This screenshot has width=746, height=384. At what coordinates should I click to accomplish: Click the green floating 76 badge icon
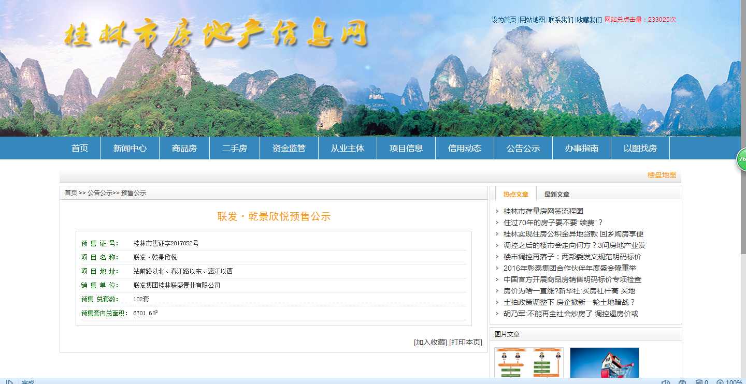741,159
